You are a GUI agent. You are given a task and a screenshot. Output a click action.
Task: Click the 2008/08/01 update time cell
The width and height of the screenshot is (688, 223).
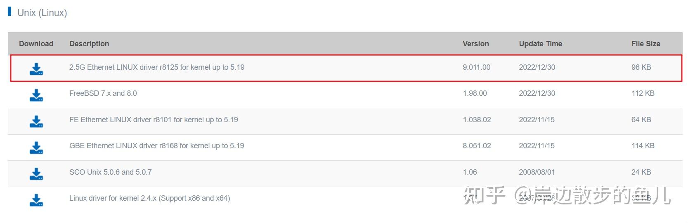point(537,172)
